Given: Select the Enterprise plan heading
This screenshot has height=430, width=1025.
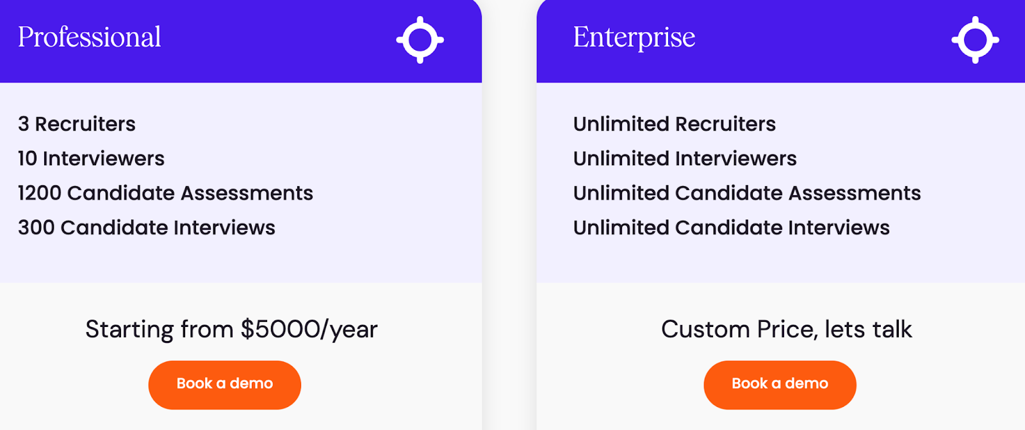Looking at the screenshot, I should point(634,37).
